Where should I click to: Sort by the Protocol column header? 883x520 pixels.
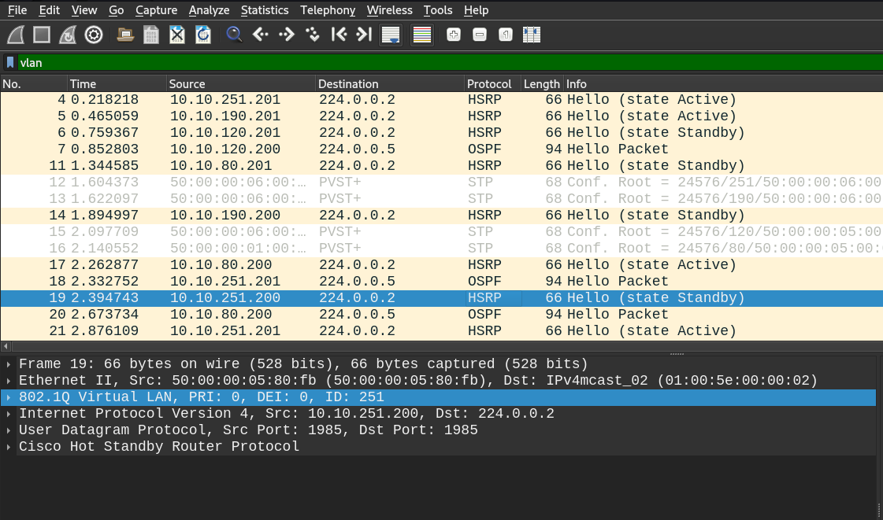click(493, 83)
